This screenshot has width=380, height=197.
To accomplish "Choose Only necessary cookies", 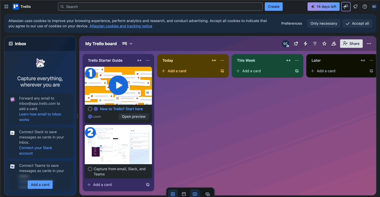I will 324,23.
